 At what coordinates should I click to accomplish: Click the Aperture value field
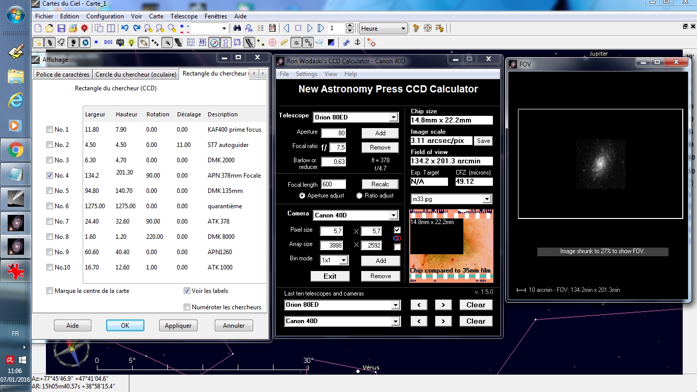pyautogui.click(x=334, y=133)
